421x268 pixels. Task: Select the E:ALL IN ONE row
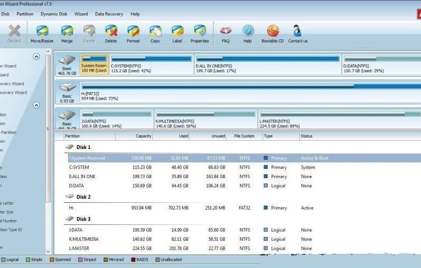point(244,176)
